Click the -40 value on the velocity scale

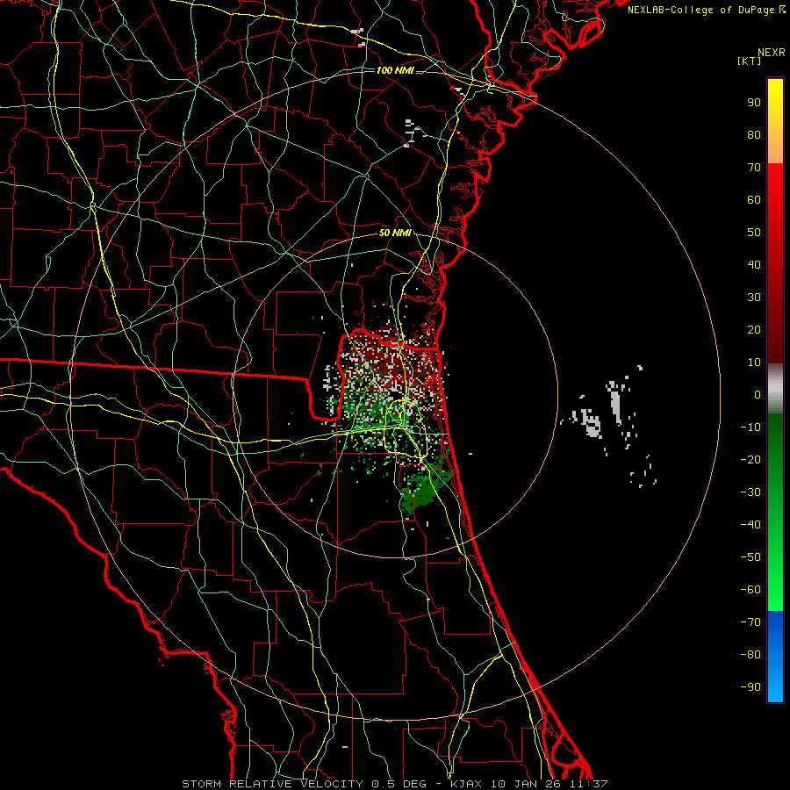pyautogui.click(x=750, y=525)
